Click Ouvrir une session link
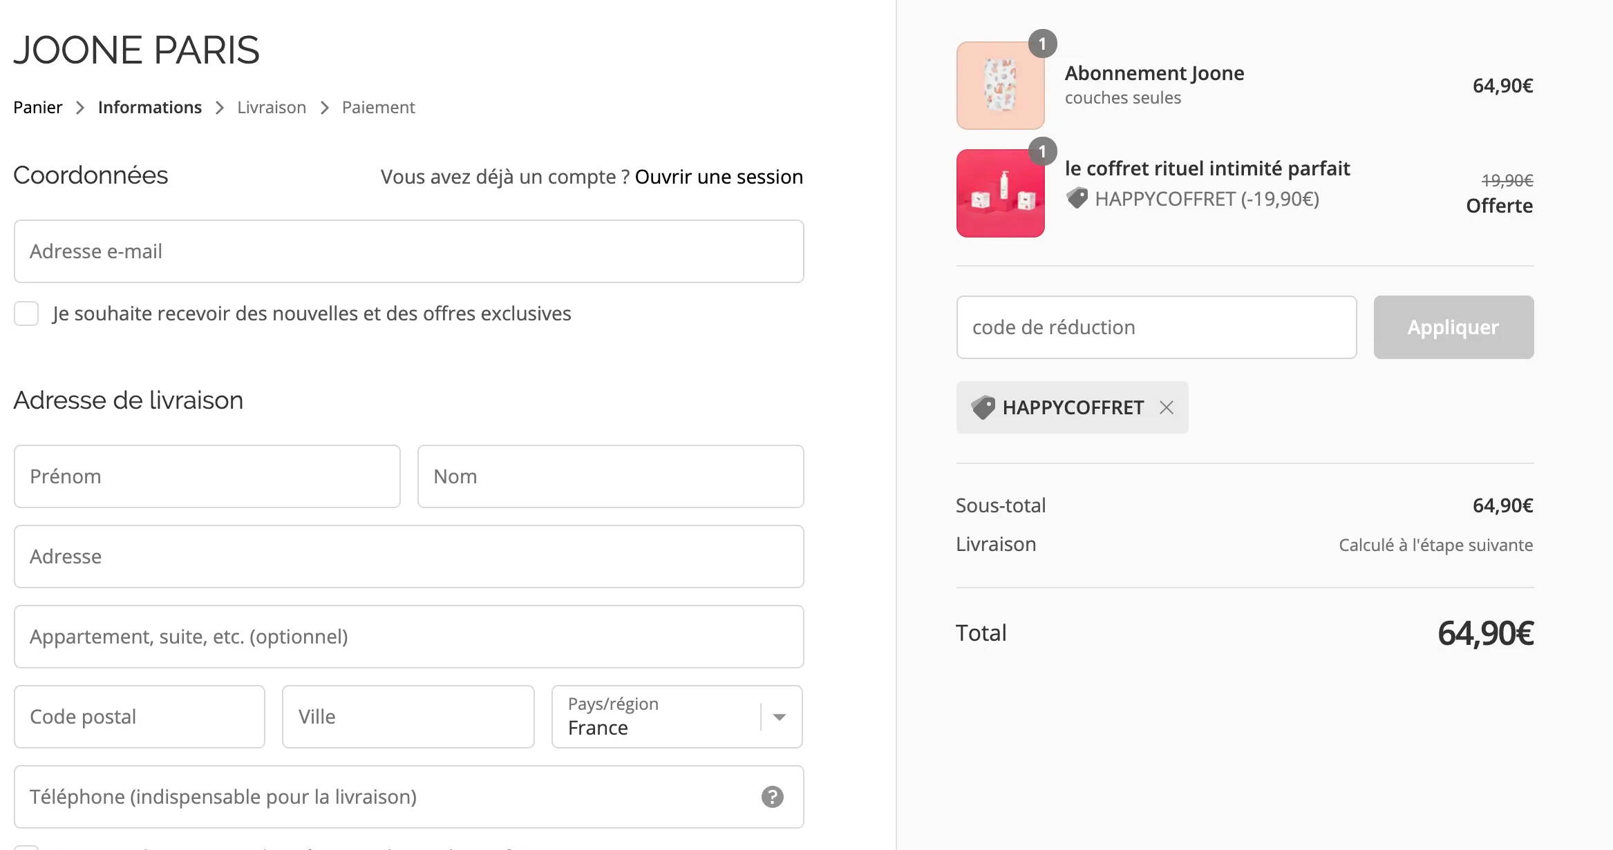 point(719,177)
